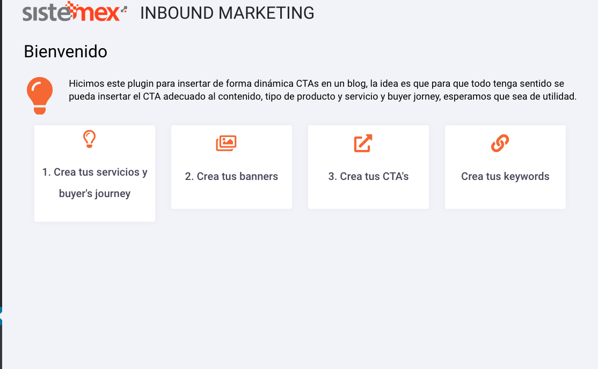Click the INBOUND MARKETING page title
This screenshot has width=598, height=369.
click(x=227, y=13)
